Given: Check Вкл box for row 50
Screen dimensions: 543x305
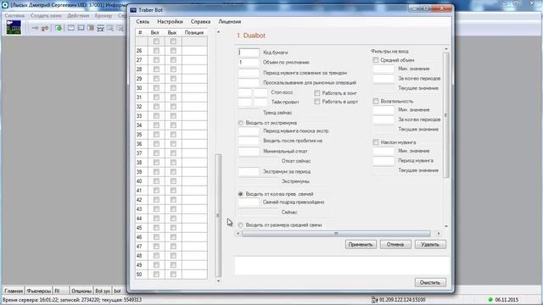Looking at the screenshot, I should coord(156,274).
